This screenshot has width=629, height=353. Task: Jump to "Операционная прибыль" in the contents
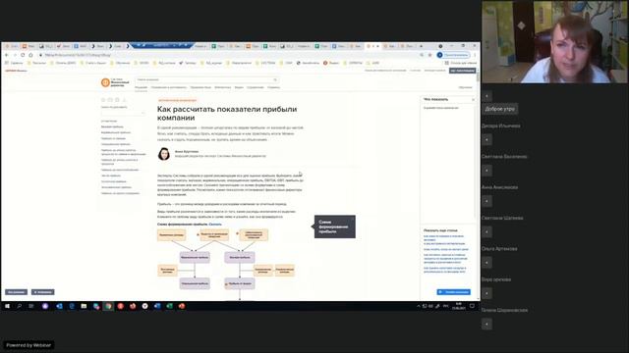(116, 144)
